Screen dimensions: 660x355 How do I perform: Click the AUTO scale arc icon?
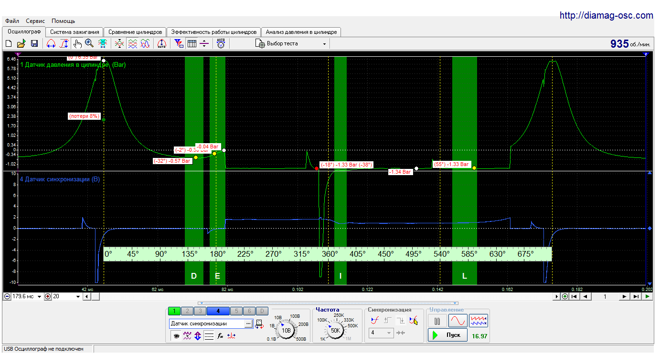161,43
